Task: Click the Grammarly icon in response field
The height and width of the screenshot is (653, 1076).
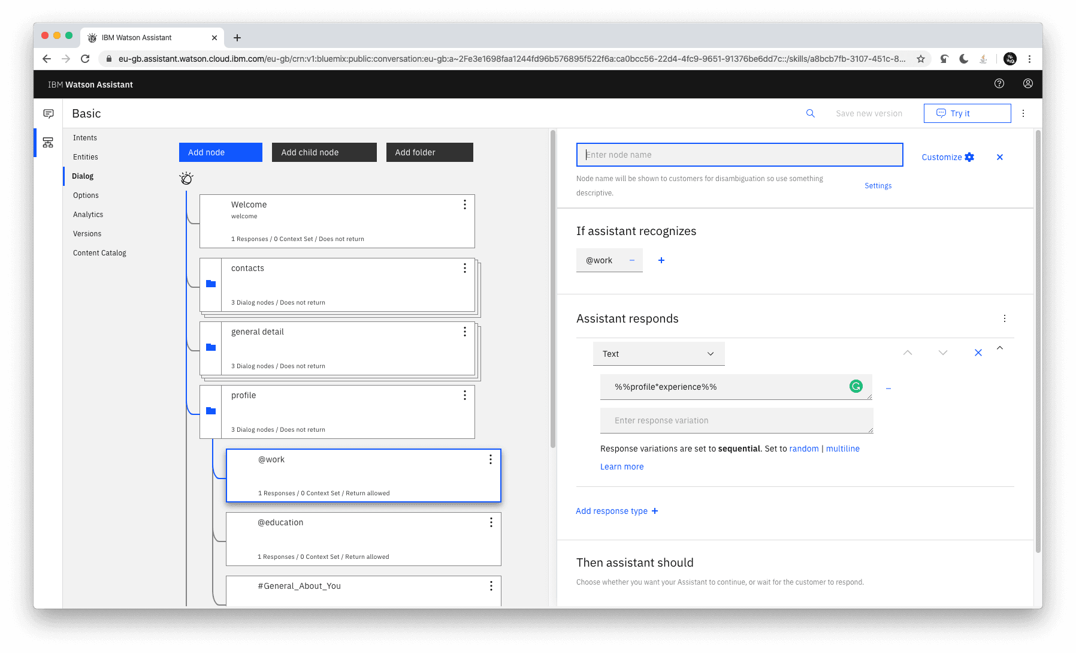Action: (x=856, y=386)
